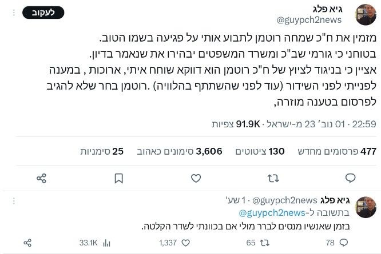The height and width of the screenshot is (254, 381).
Task: Like the main tweet with the heart icon
Action: [196, 179]
